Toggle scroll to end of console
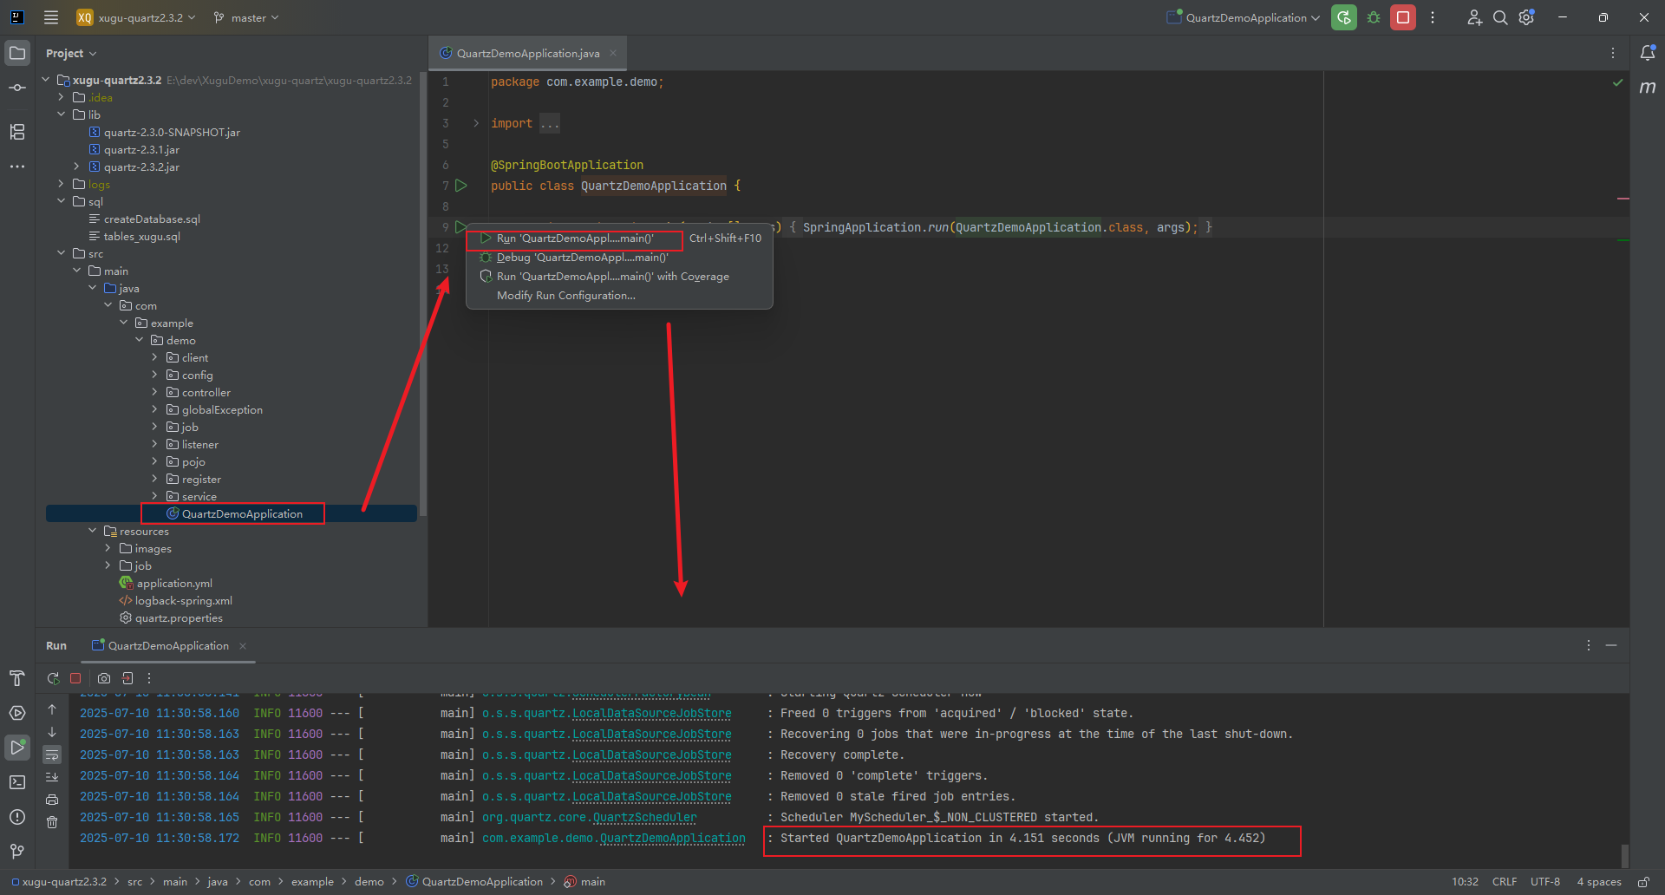 tap(52, 777)
